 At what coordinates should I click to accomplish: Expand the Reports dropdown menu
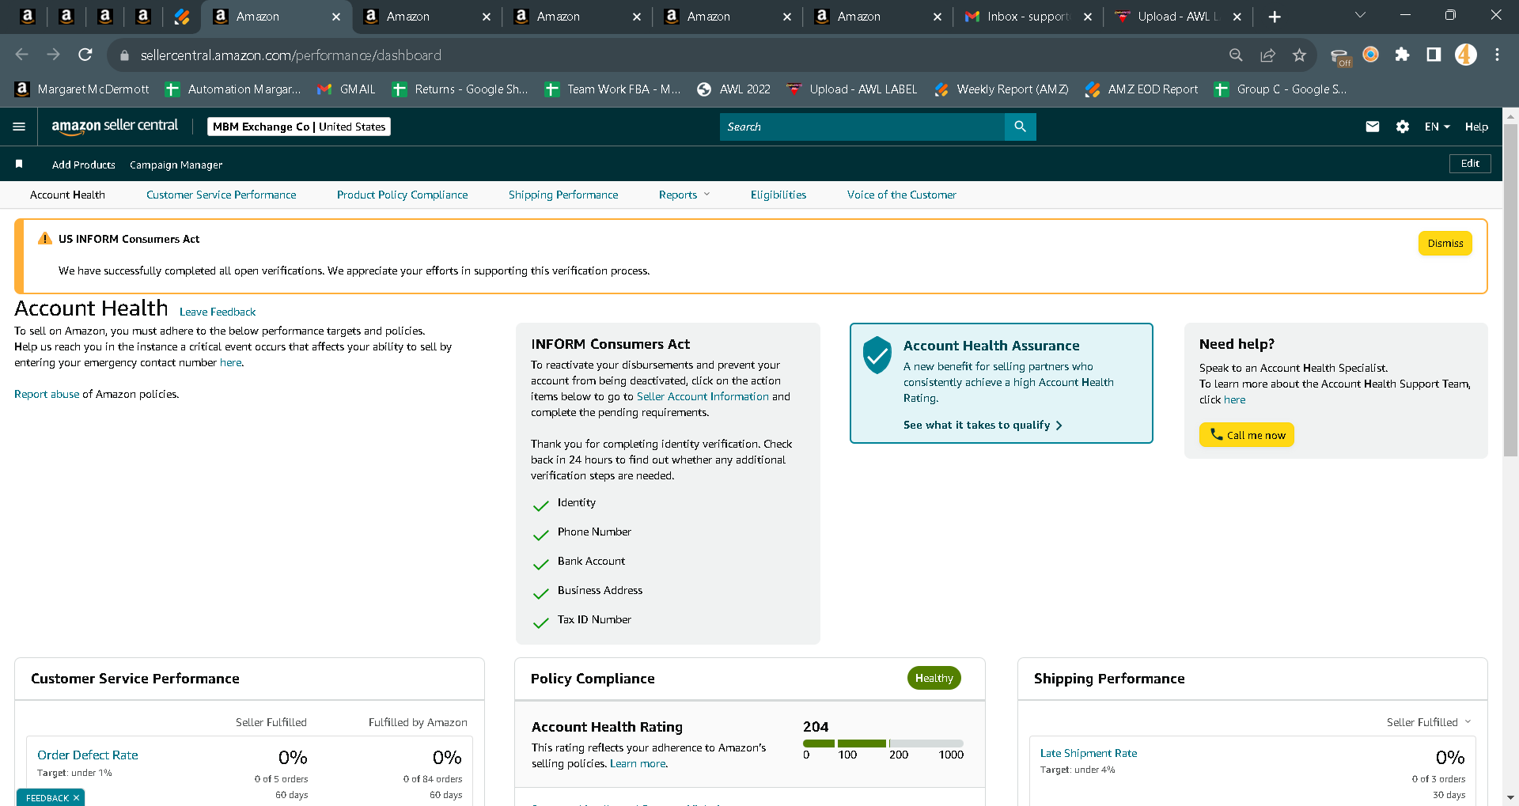[684, 195]
